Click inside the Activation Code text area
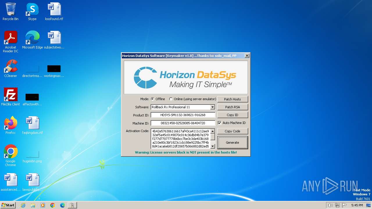Screen dimensions: 372x209 (x=180, y=139)
